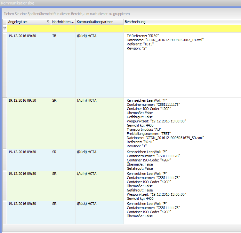Sort by the Kommunikationspartner column header
The image size is (241, 233).
(x=99, y=22)
